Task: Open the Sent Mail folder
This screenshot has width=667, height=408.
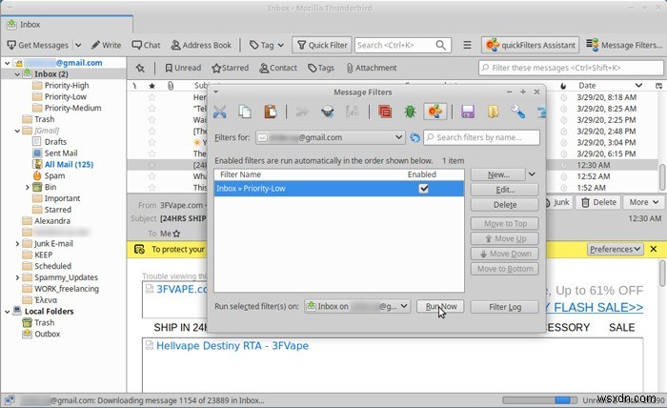Action: [x=60, y=153]
